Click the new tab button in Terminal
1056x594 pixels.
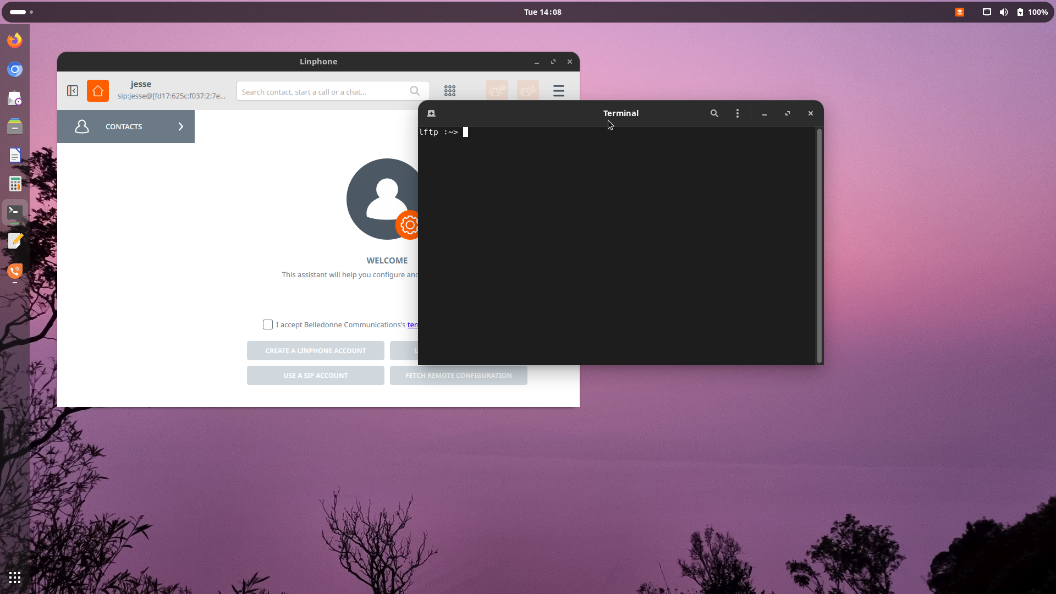coord(431,113)
